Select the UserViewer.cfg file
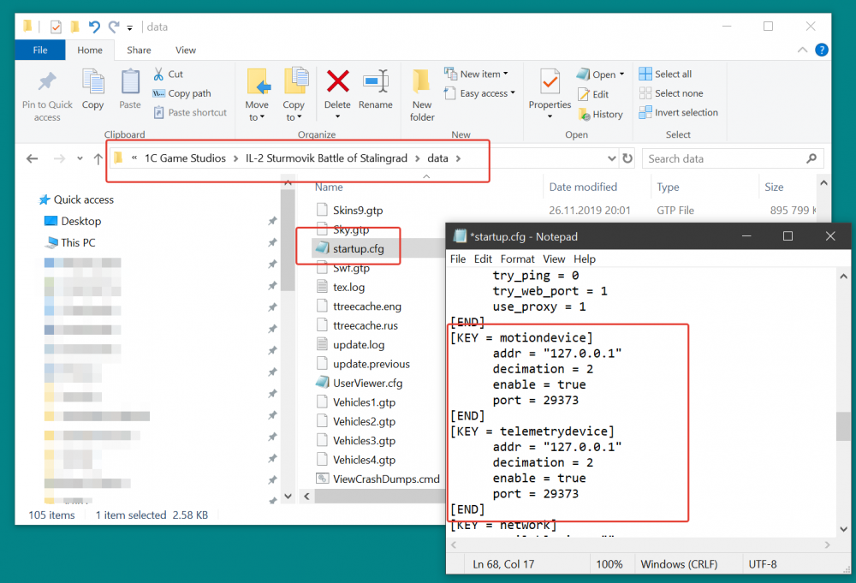856x583 pixels. pyautogui.click(x=360, y=384)
